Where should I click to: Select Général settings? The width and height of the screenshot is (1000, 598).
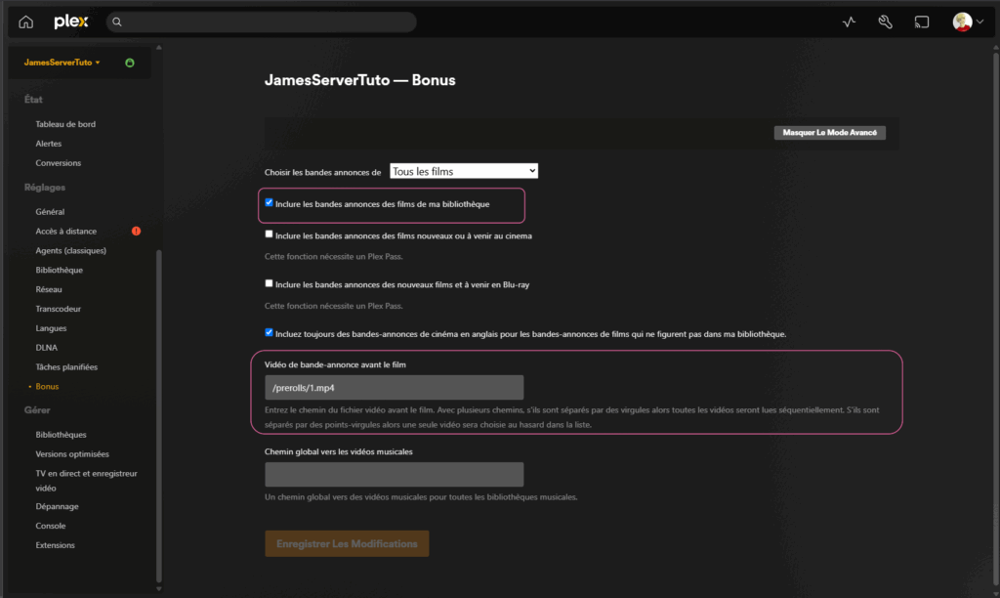50,211
